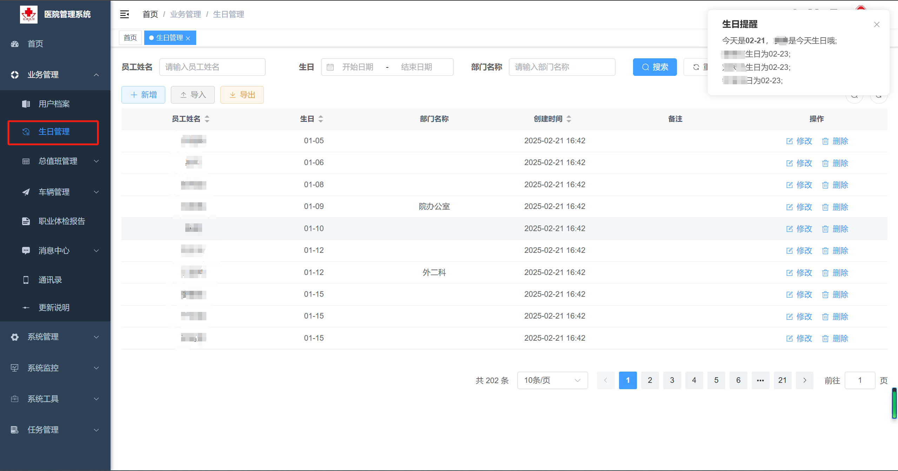Click the 导出 export button
The width and height of the screenshot is (898, 471).
click(x=242, y=95)
